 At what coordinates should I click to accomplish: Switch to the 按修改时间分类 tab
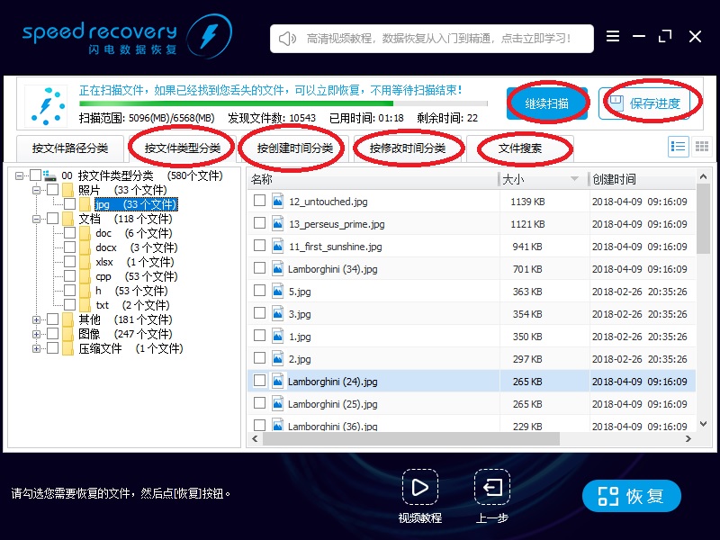407,148
